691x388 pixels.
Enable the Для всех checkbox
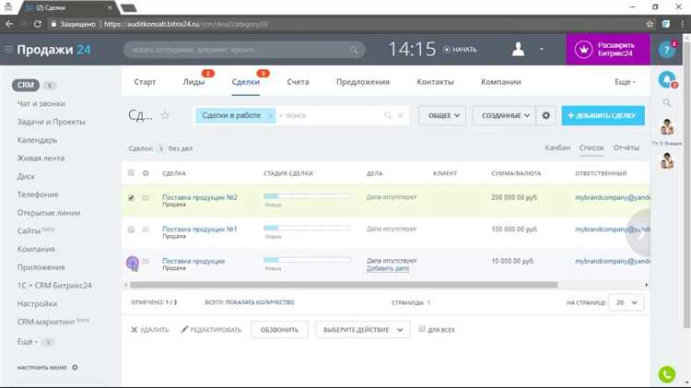pyautogui.click(x=422, y=329)
